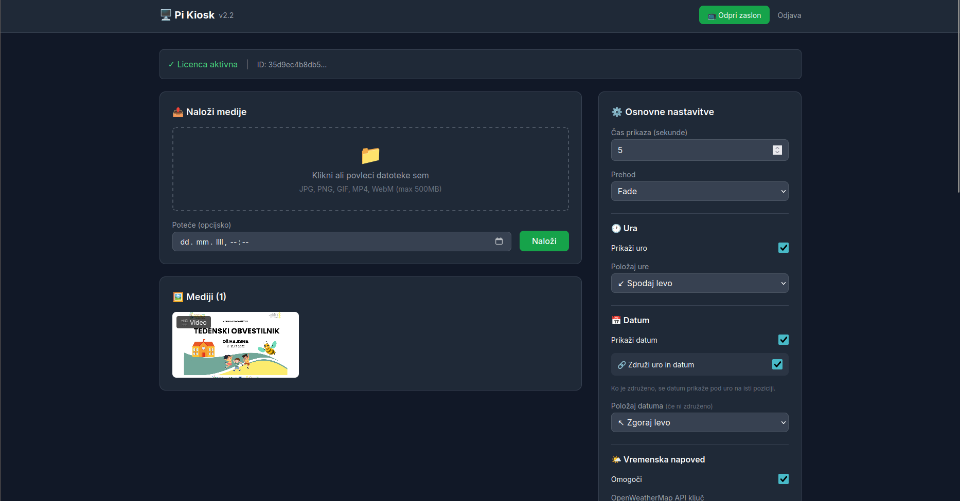The width and height of the screenshot is (960, 501).
Task: Click Odjava to log out
Action: click(789, 15)
